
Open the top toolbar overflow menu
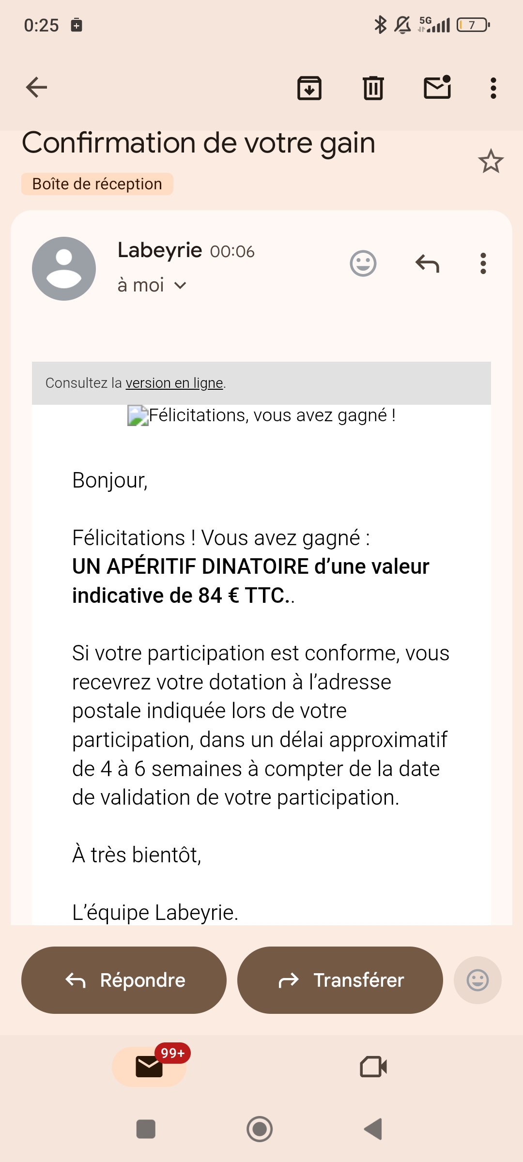(493, 88)
